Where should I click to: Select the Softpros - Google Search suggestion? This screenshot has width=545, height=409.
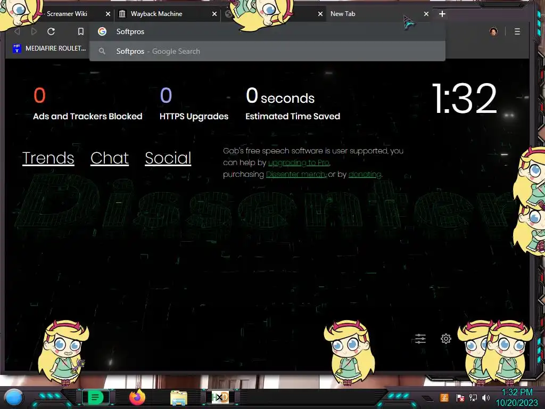[x=267, y=51]
